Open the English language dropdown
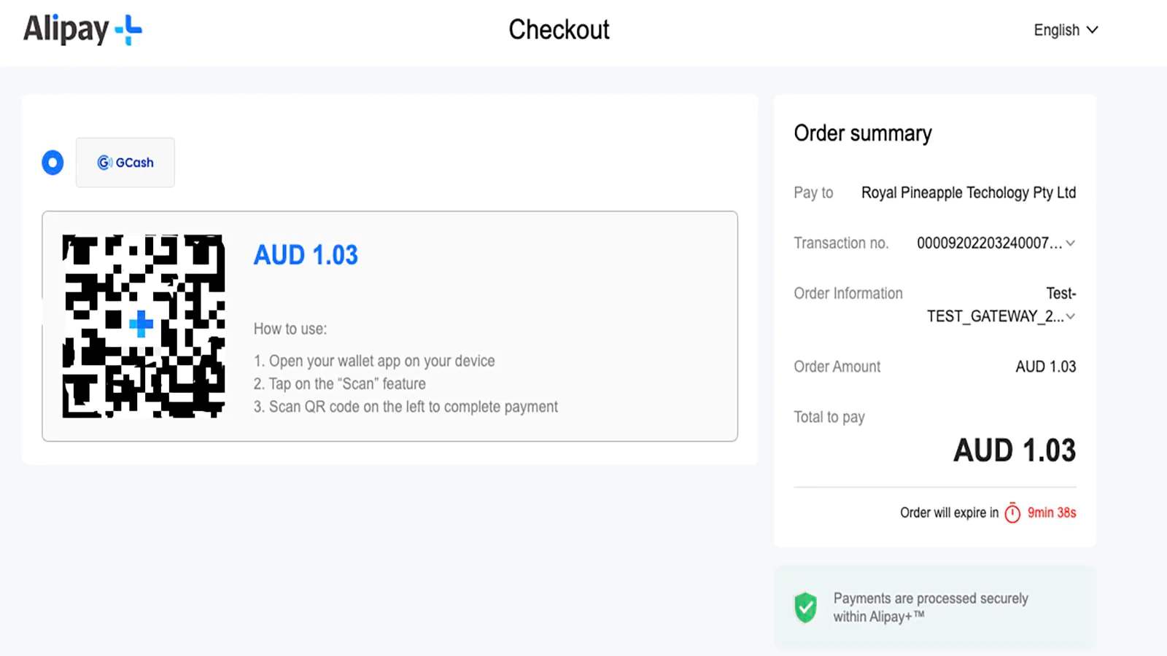The height and width of the screenshot is (656, 1167). [1066, 30]
